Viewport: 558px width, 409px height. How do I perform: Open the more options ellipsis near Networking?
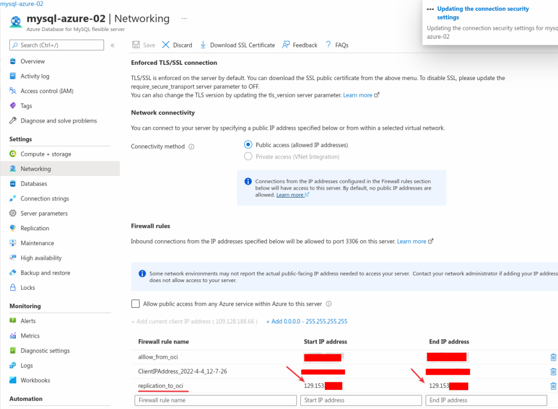(x=184, y=19)
